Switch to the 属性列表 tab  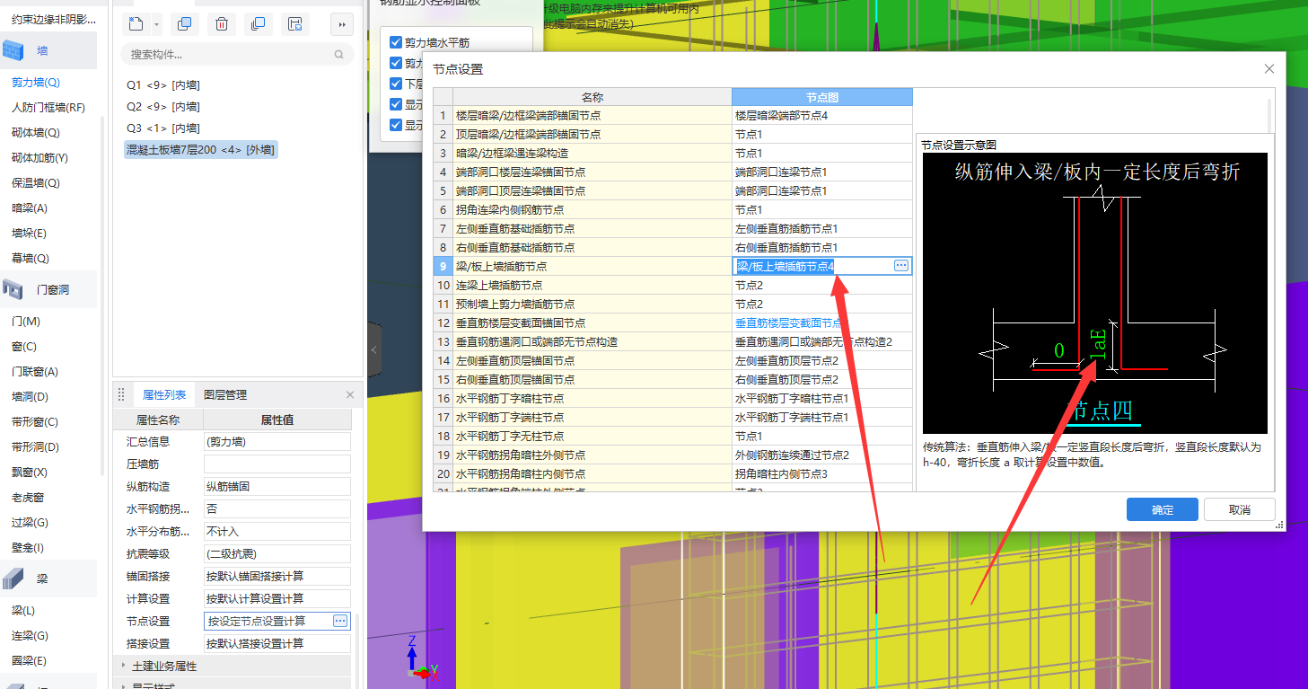164,395
